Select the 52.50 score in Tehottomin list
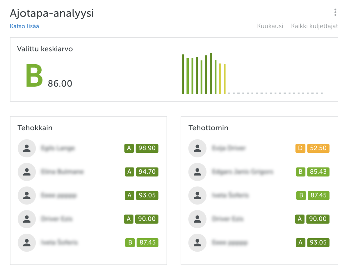The width and height of the screenshot is (349, 279). (x=318, y=148)
